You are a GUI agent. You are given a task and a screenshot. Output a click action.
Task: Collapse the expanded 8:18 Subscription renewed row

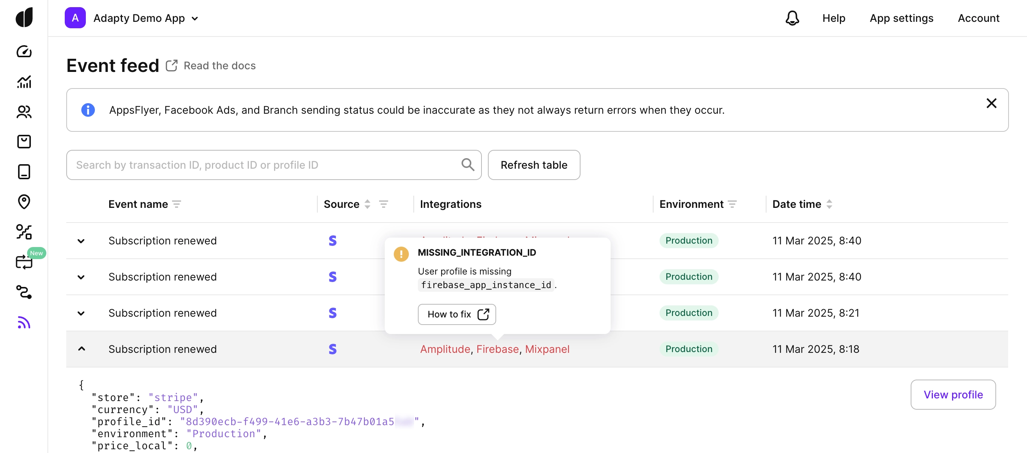(x=81, y=349)
